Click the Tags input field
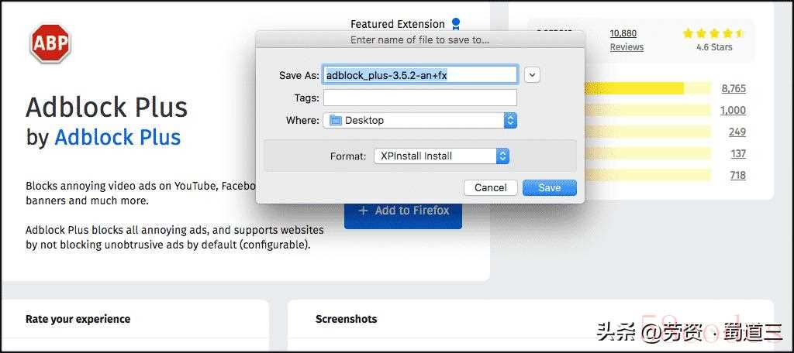The width and height of the screenshot is (794, 353). coord(419,98)
